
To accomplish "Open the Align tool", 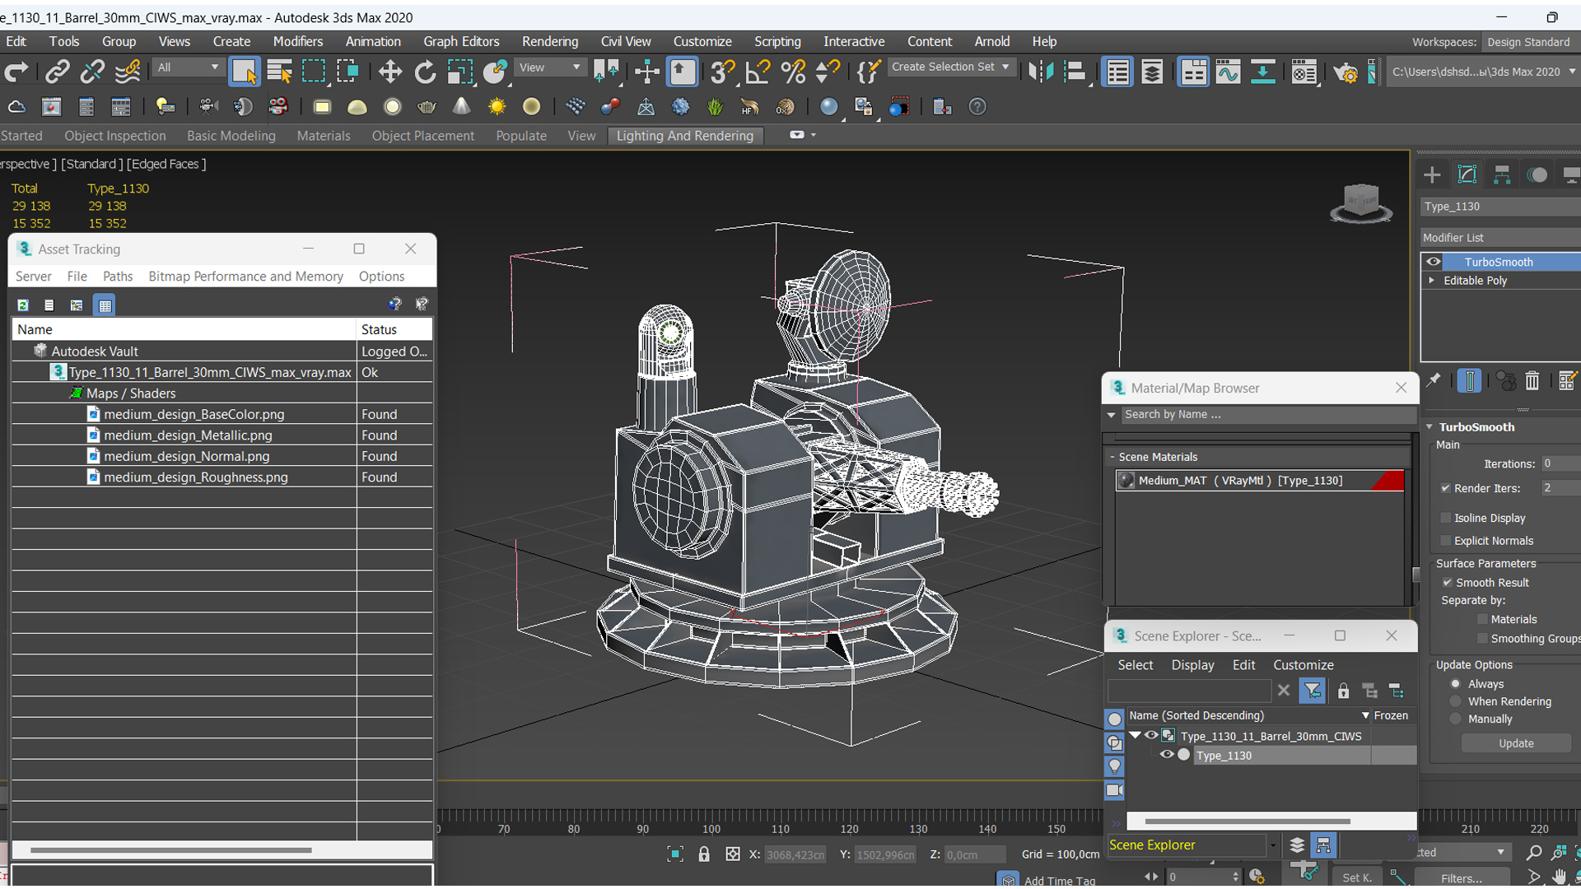I will pos(1075,72).
